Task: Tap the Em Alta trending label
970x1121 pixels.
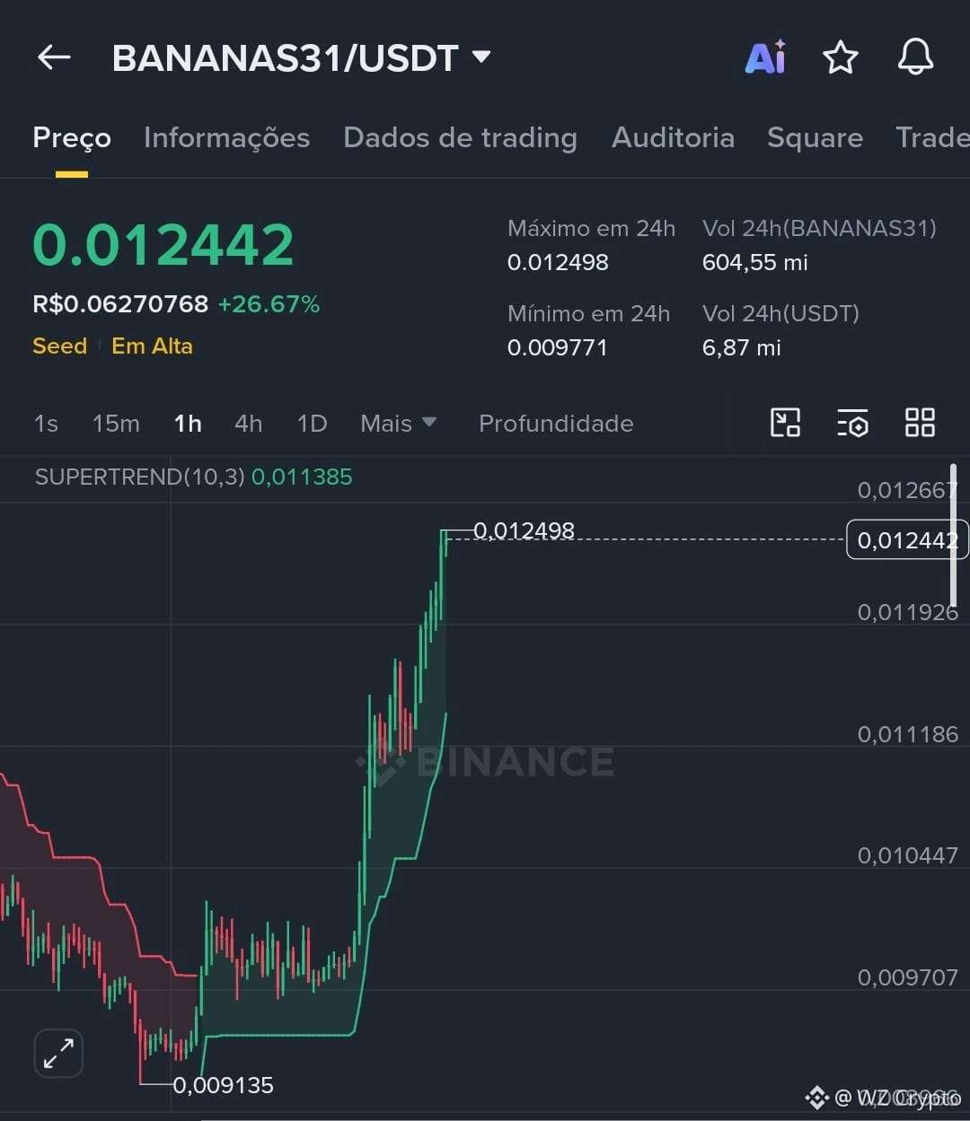Action: click(152, 346)
